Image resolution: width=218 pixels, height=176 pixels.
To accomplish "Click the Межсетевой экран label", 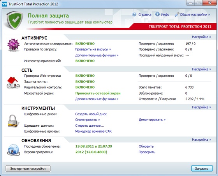I will pyautogui.click(x=39, y=93).
